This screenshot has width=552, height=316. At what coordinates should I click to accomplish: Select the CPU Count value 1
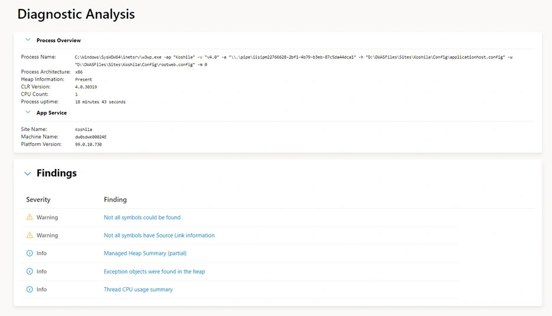click(x=76, y=94)
